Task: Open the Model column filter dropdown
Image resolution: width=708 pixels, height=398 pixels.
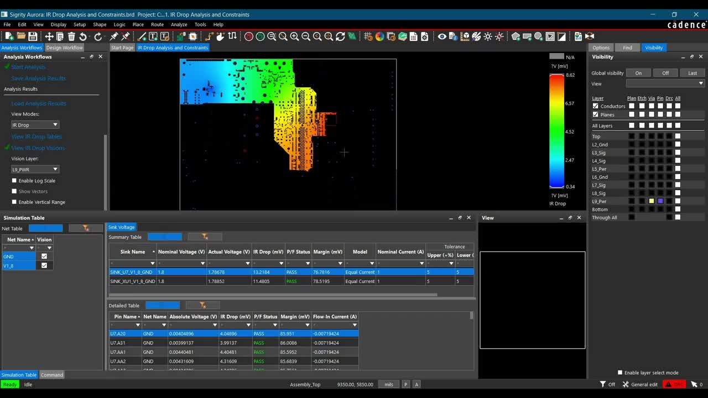Action: click(x=372, y=264)
